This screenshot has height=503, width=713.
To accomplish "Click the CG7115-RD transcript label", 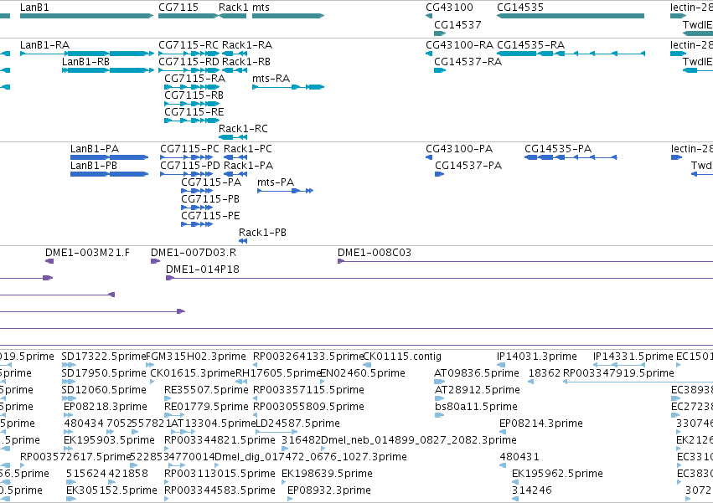I will (189, 62).
